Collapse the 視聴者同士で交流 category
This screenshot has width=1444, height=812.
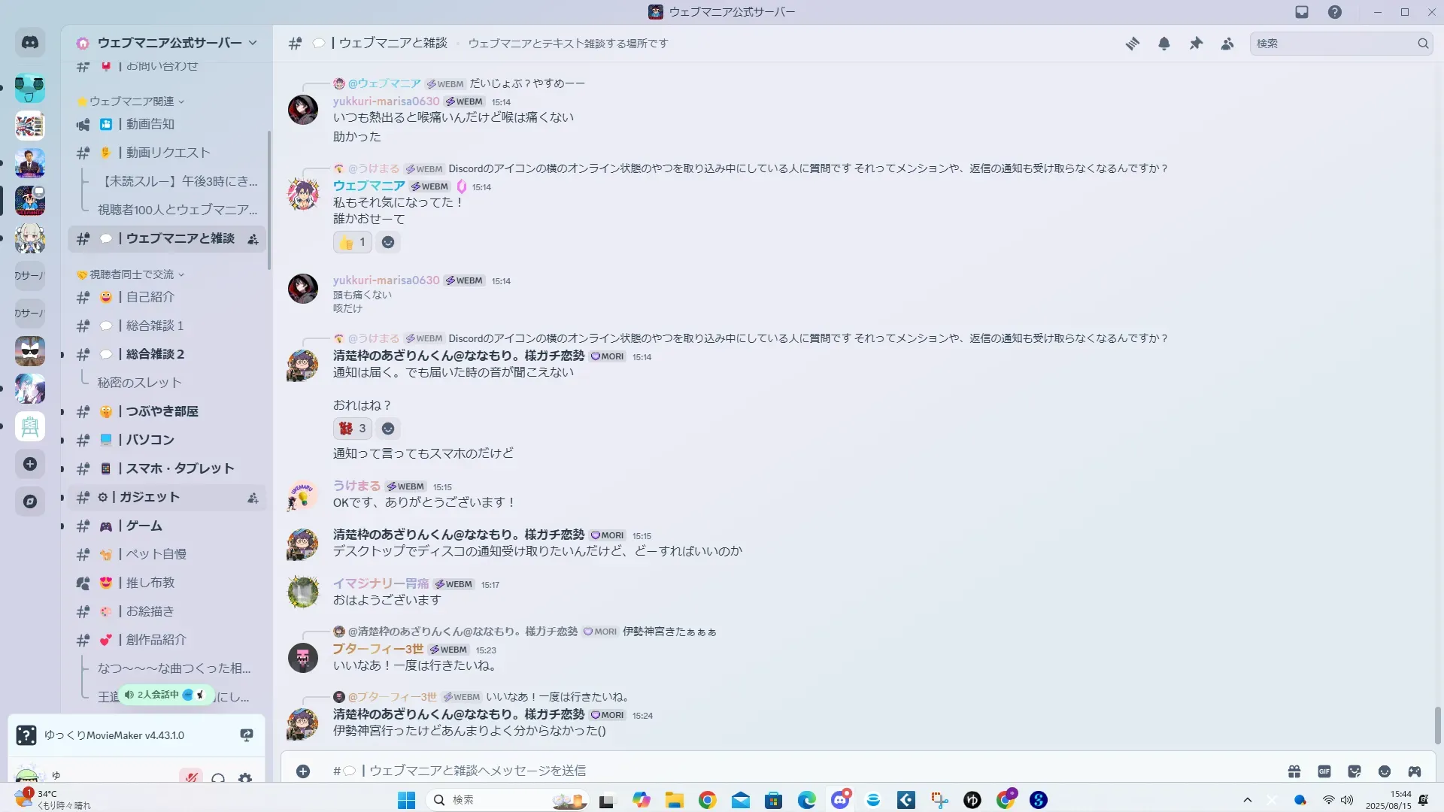click(x=132, y=274)
